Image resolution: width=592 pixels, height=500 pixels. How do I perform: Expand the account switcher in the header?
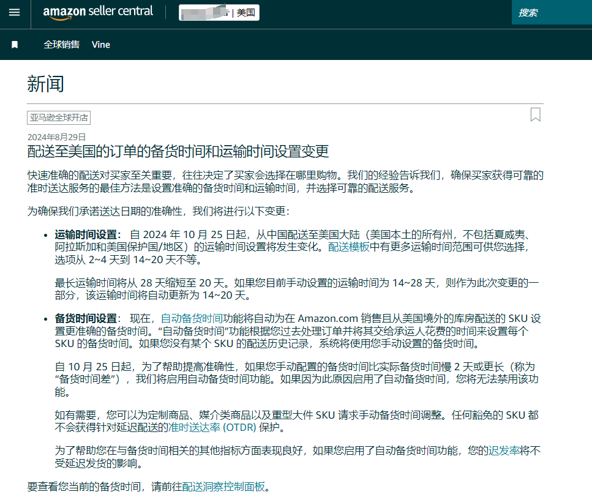click(219, 12)
